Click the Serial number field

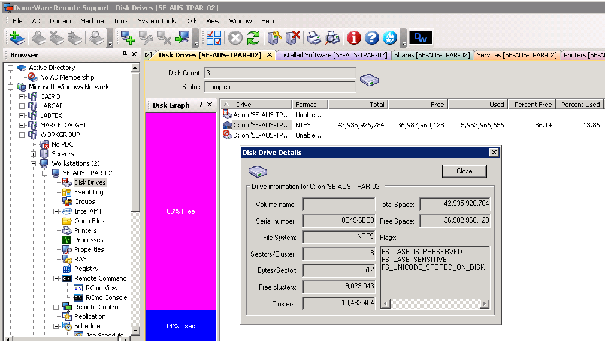339,221
